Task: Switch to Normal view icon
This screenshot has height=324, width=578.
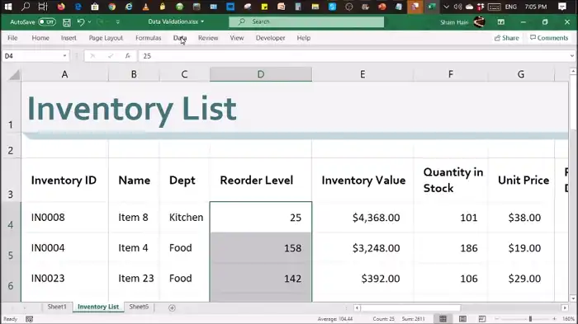Action: tap(443, 319)
